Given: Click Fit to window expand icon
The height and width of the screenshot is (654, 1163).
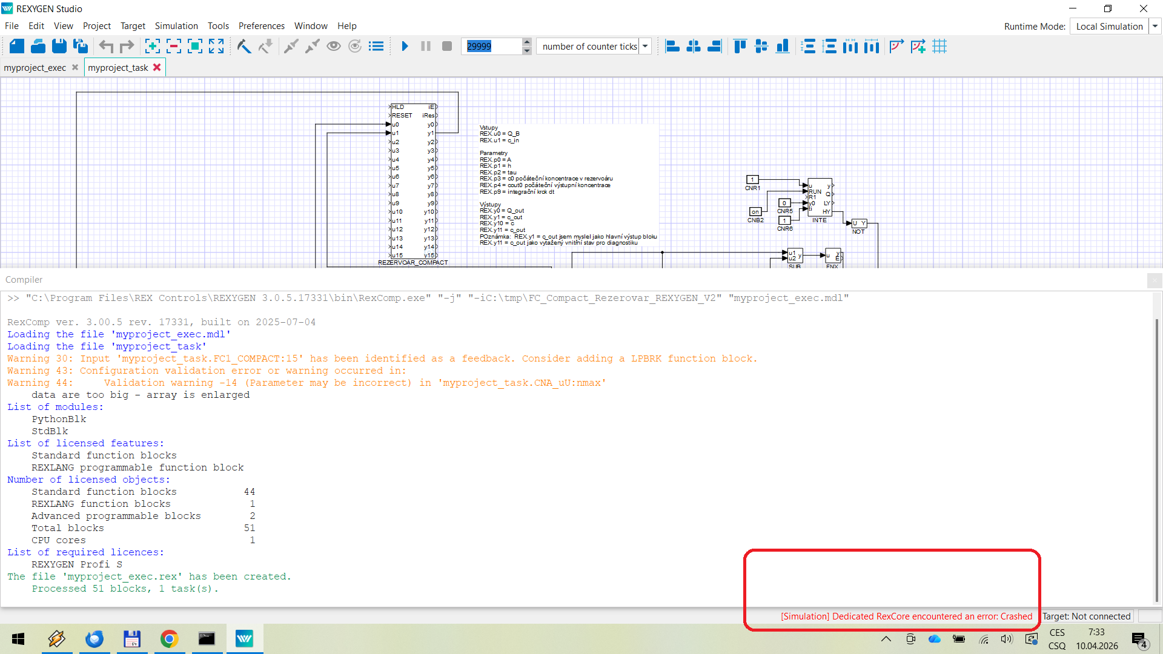Looking at the screenshot, I should coord(216,46).
